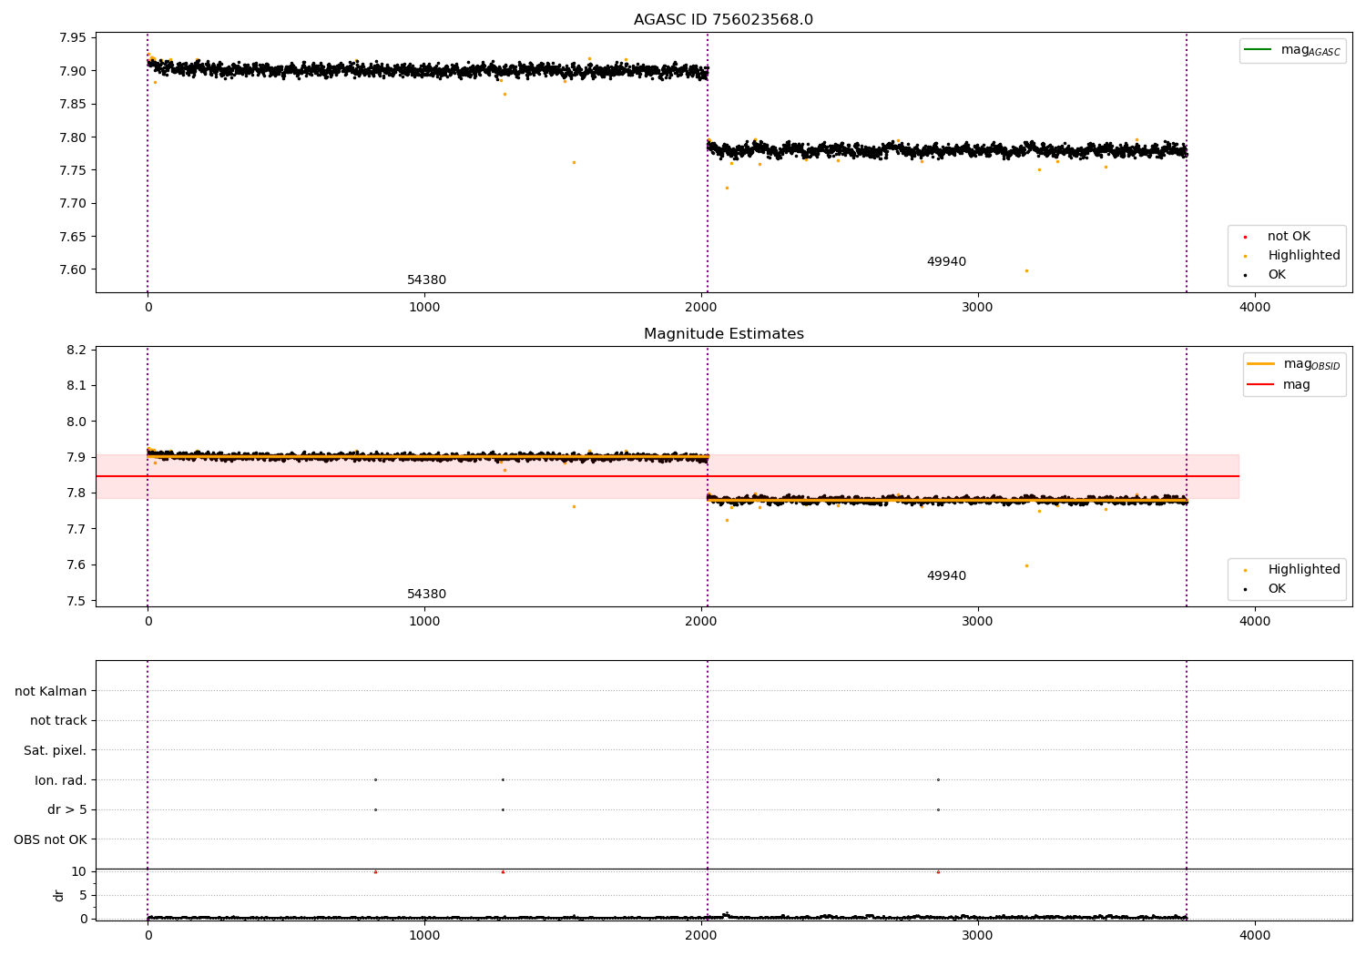
Task: Click x-tick 2000 under middle plot
Action: tap(701, 622)
